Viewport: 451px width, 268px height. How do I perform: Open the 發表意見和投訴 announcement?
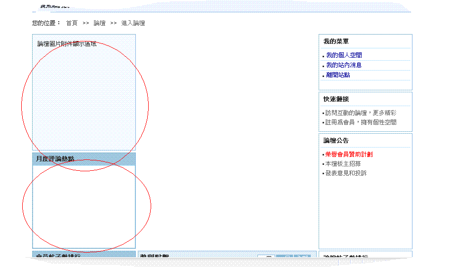[346, 173]
